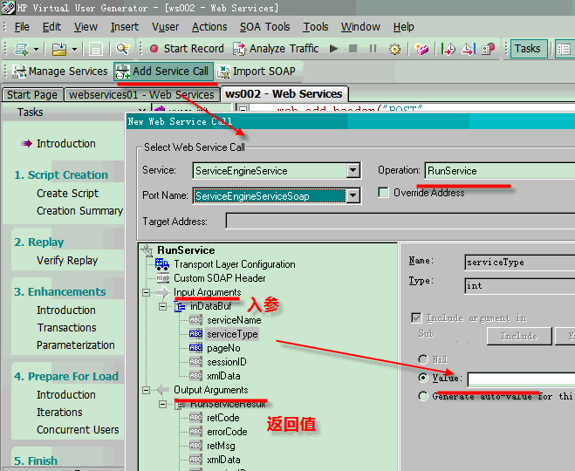Collapse the Output Arguments node
This screenshot has width=575, height=471.
click(x=146, y=390)
